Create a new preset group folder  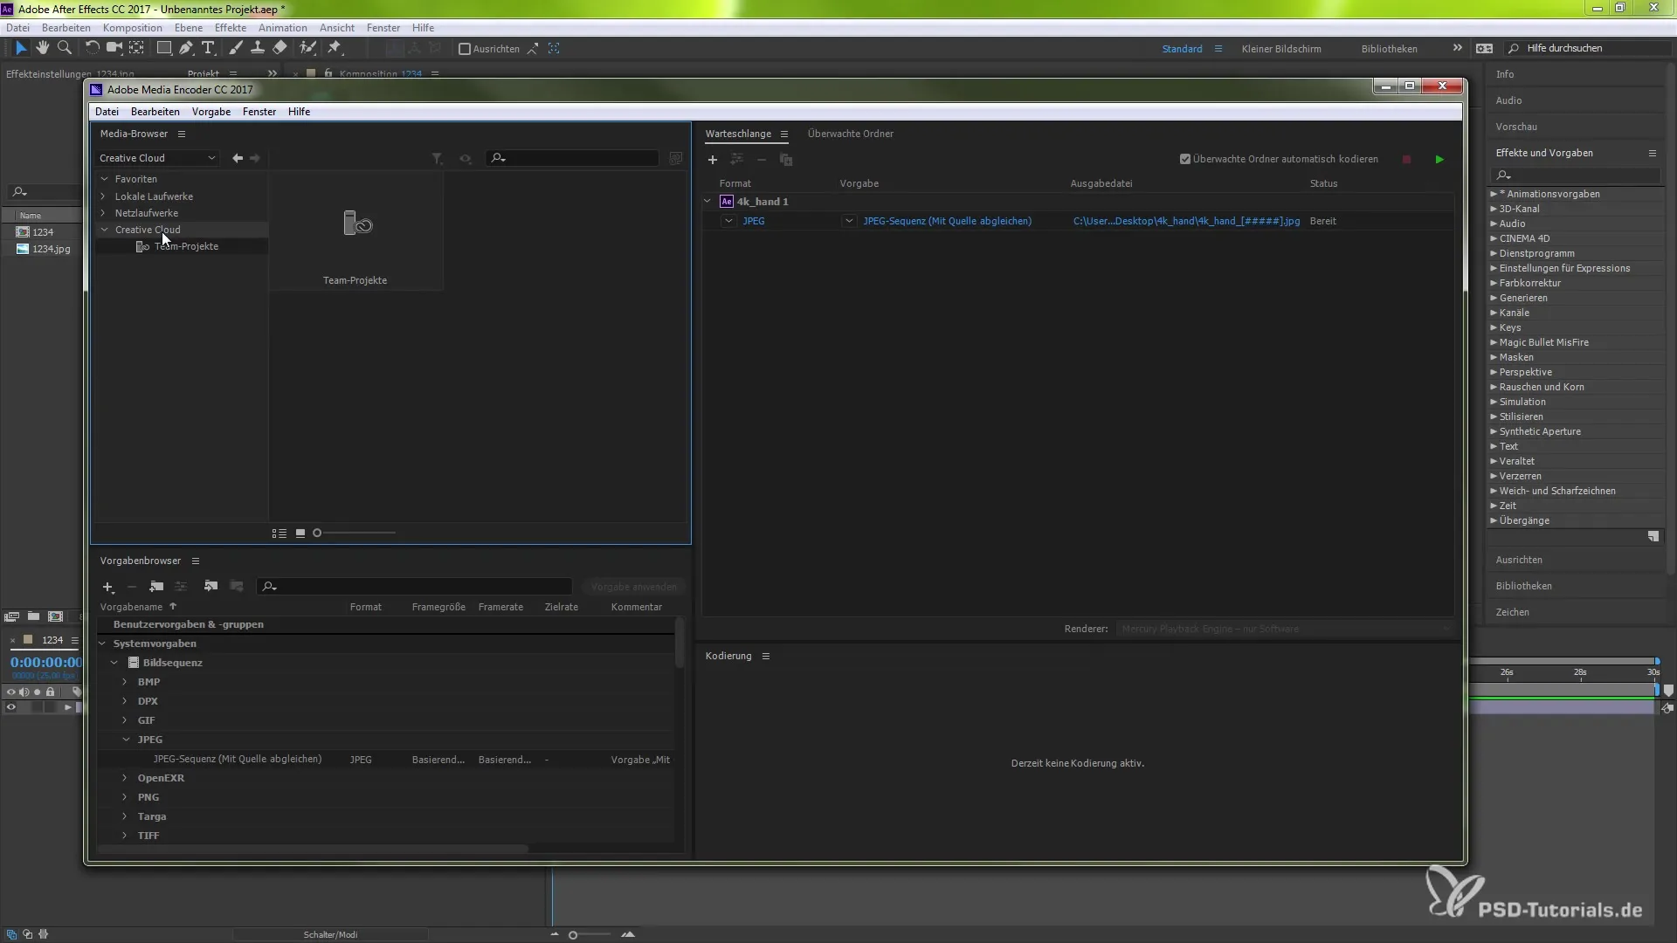[x=156, y=587]
